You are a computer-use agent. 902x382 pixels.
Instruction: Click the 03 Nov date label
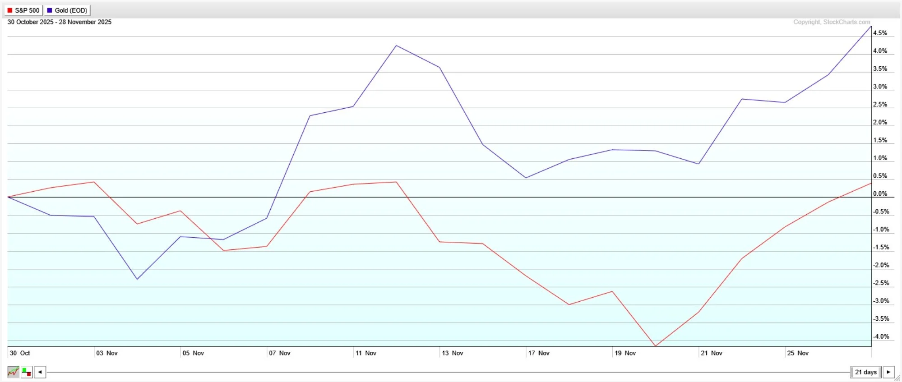pyautogui.click(x=107, y=353)
